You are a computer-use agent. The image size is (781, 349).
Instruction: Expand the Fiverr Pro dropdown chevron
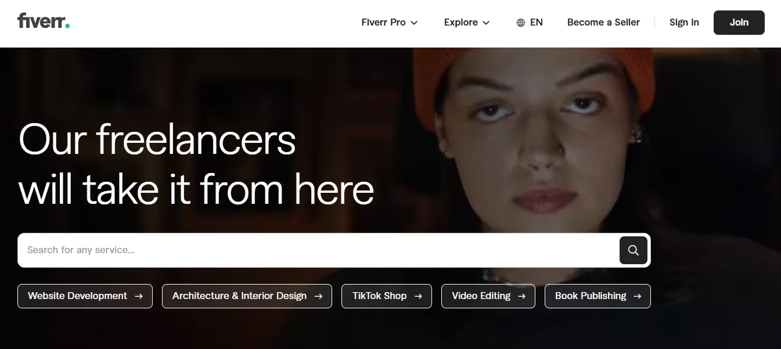[x=414, y=23]
